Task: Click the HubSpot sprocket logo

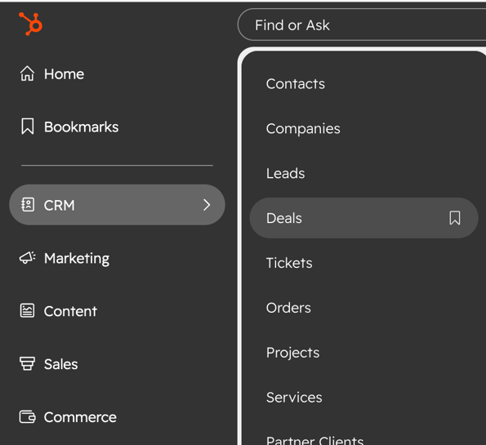Action: (x=31, y=24)
